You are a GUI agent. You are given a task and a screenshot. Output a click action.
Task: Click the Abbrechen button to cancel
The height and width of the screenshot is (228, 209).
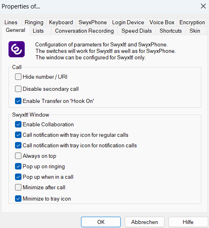coord(145,222)
